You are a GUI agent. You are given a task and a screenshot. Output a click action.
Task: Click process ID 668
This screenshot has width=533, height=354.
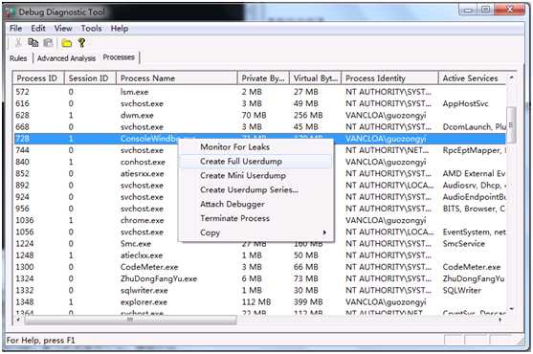point(22,127)
